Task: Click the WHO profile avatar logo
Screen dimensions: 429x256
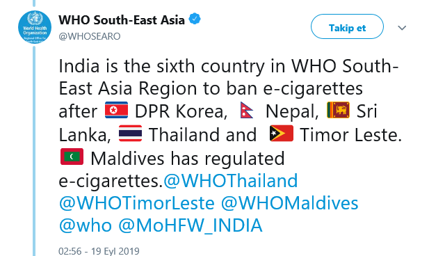Action: click(35, 27)
